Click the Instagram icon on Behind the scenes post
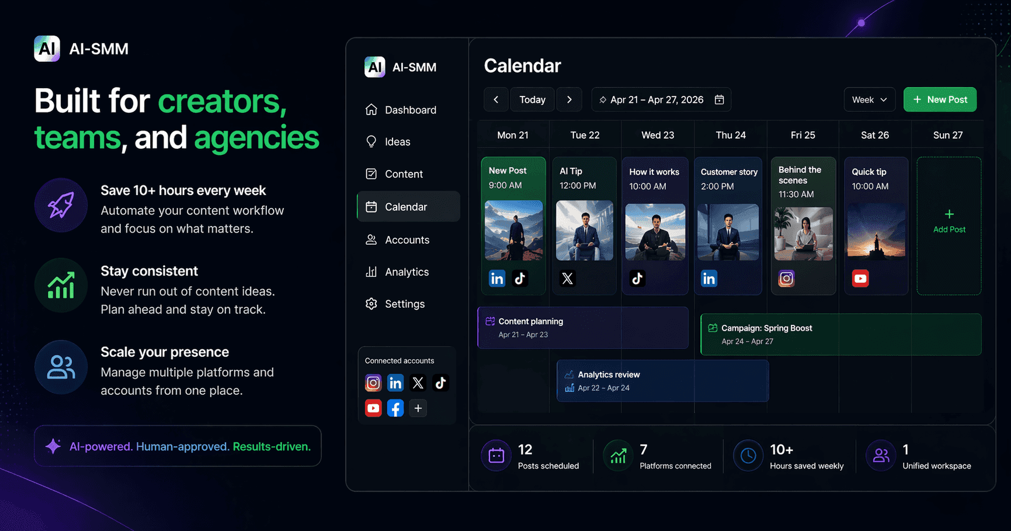The width and height of the screenshot is (1011, 531). tap(786, 279)
